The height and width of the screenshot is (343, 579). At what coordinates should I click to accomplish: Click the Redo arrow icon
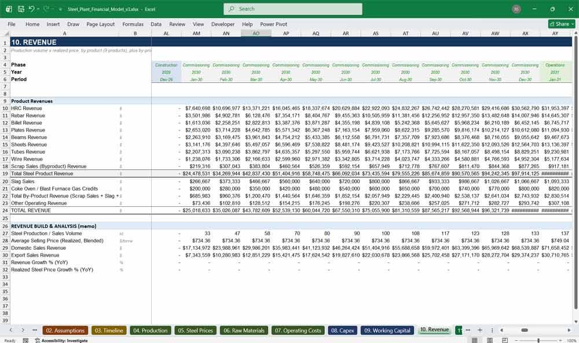(46, 9)
